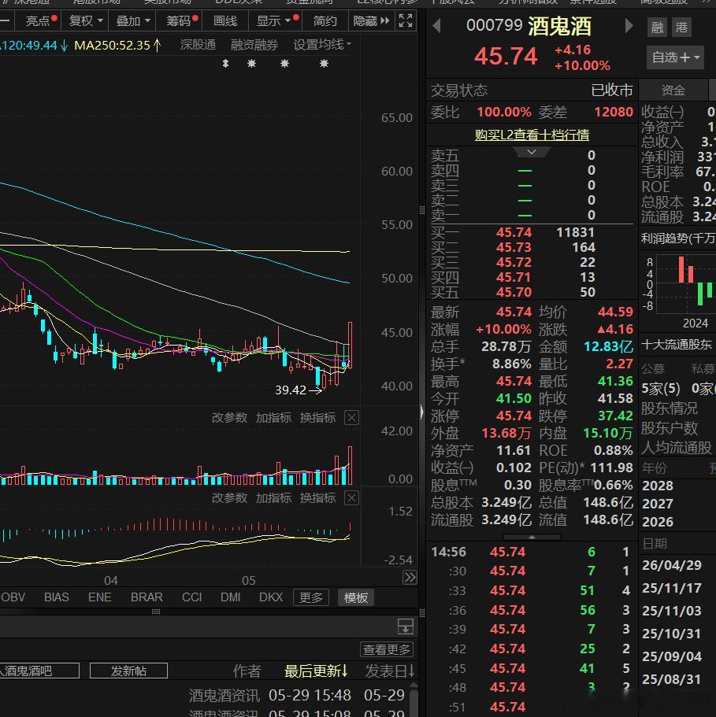Click the fullscreen expand icon in toolbar
The image size is (716, 717).
(406, 20)
